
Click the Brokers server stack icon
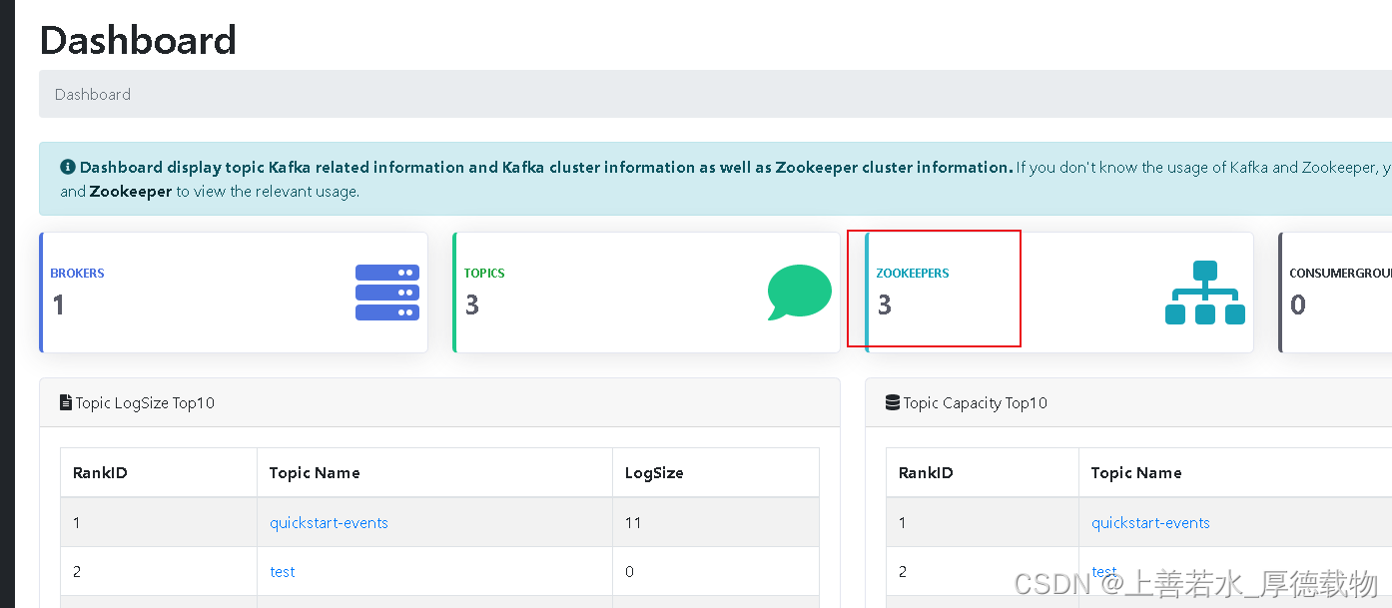point(387,293)
